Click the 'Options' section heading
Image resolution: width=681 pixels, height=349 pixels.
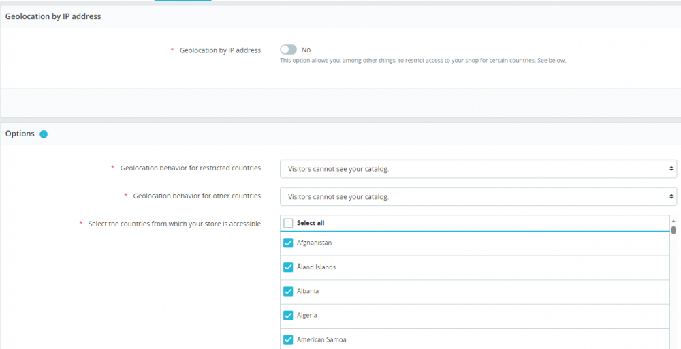[x=20, y=134]
